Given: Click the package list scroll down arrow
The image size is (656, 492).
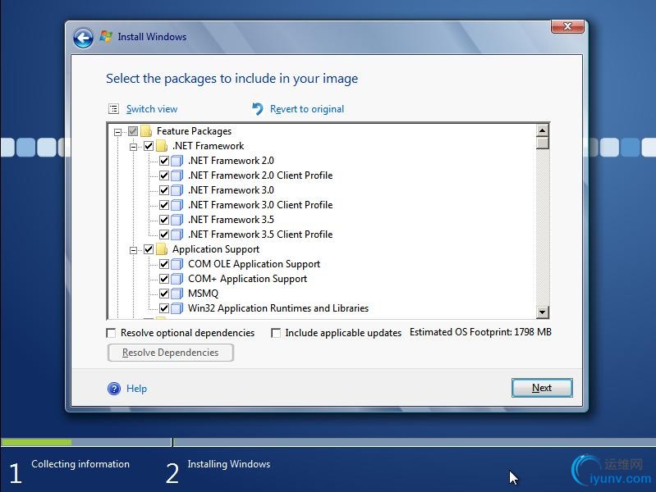Looking at the screenshot, I should tap(542, 312).
